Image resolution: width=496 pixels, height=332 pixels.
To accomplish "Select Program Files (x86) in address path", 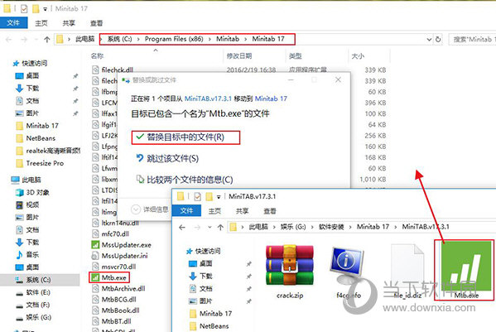I will pos(174,39).
